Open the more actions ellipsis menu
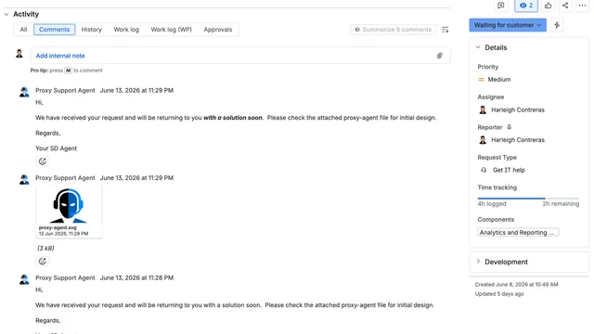 [582, 6]
